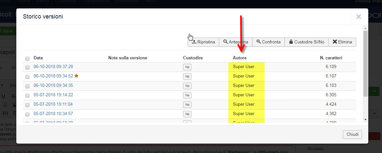The height and width of the screenshot is (153, 382).
Task: Select all versions with header checkbox
Action: coord(27,59)
